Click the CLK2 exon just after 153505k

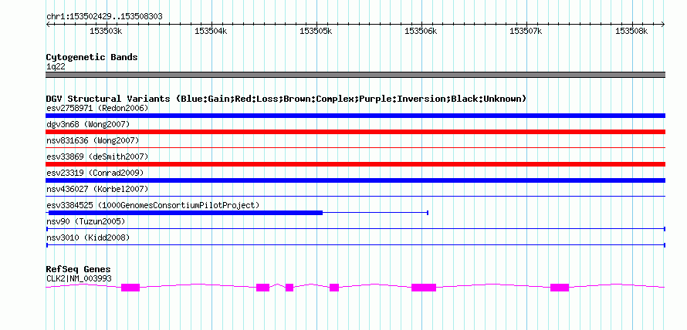334,288
